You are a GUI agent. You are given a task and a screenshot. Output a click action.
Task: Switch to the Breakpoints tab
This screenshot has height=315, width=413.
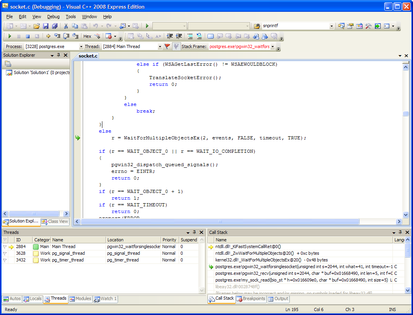pos(251,299)
